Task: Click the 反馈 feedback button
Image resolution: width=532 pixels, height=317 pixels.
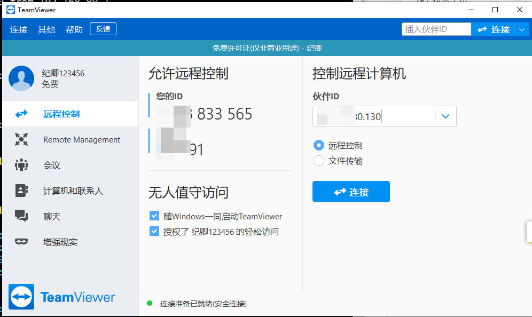Action: click(103, 29)
